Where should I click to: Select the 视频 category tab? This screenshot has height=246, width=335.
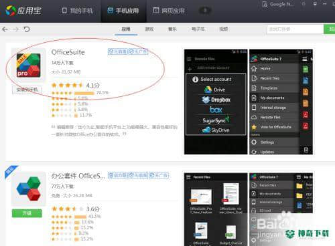(x=224, y=29)
